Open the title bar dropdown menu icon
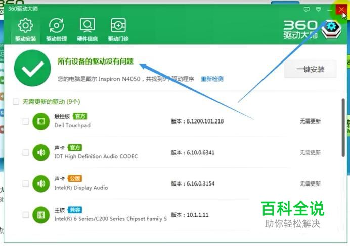This screenshot has width=350, height=246. tap(318, 9)
